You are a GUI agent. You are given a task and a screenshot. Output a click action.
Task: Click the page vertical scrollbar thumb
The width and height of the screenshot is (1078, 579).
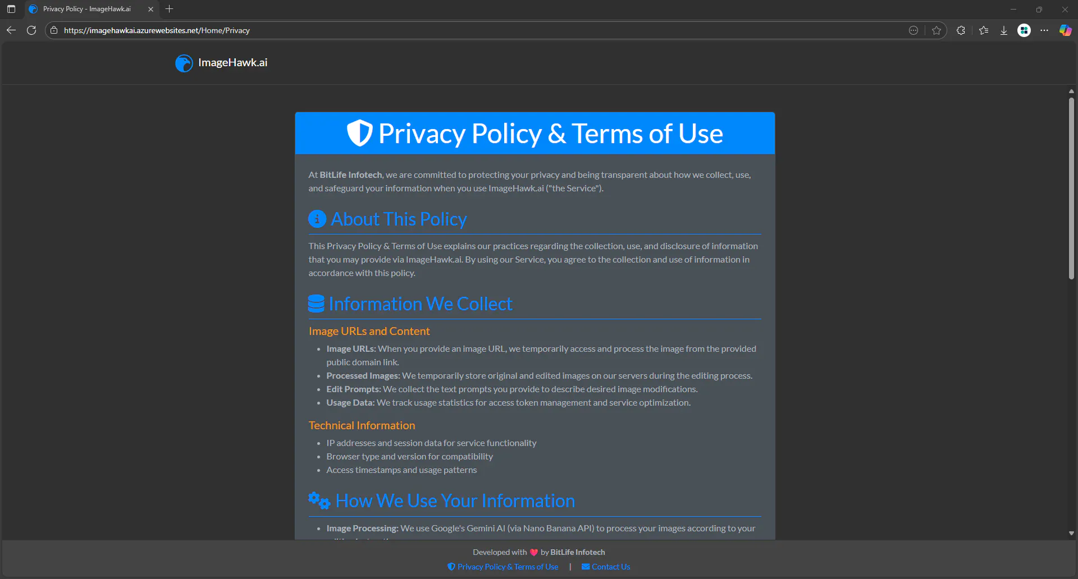[x=1071, y=188]
